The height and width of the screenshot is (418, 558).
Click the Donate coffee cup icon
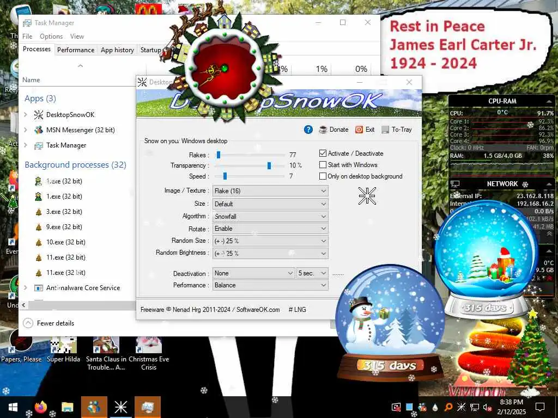tap(323, 130)
